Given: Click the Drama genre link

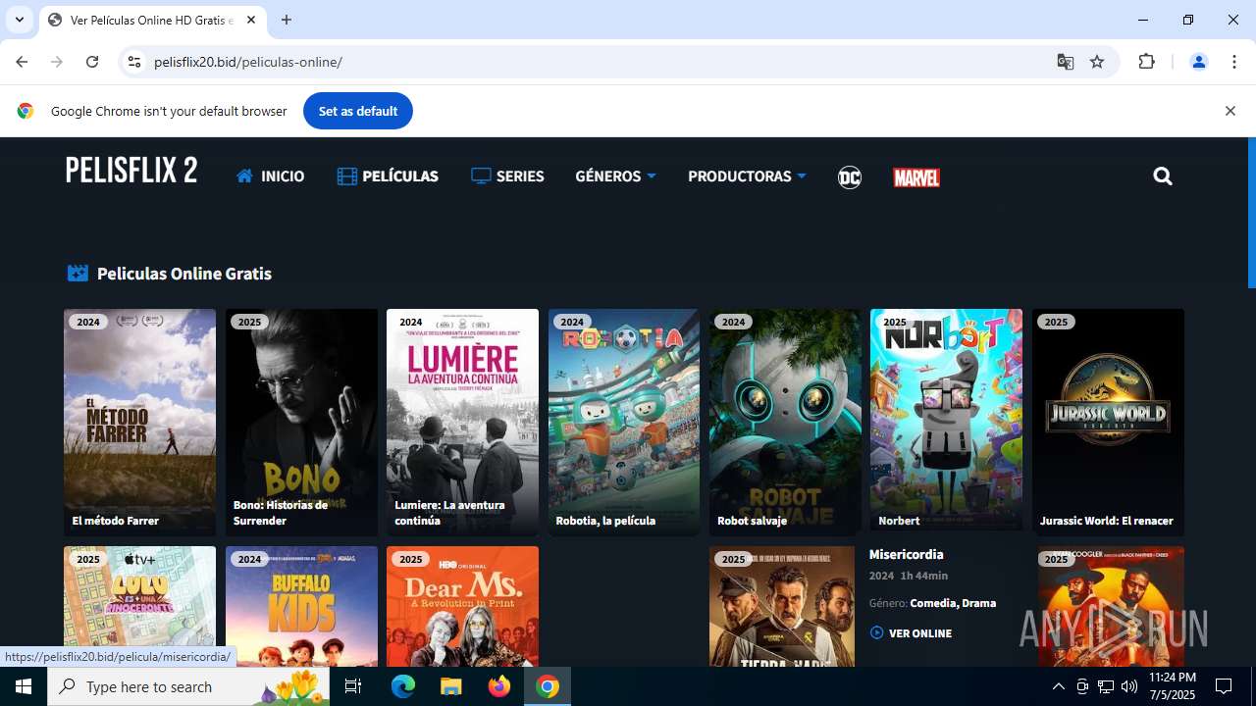Looking at the screenshot, I should click(x=979, y=603).
